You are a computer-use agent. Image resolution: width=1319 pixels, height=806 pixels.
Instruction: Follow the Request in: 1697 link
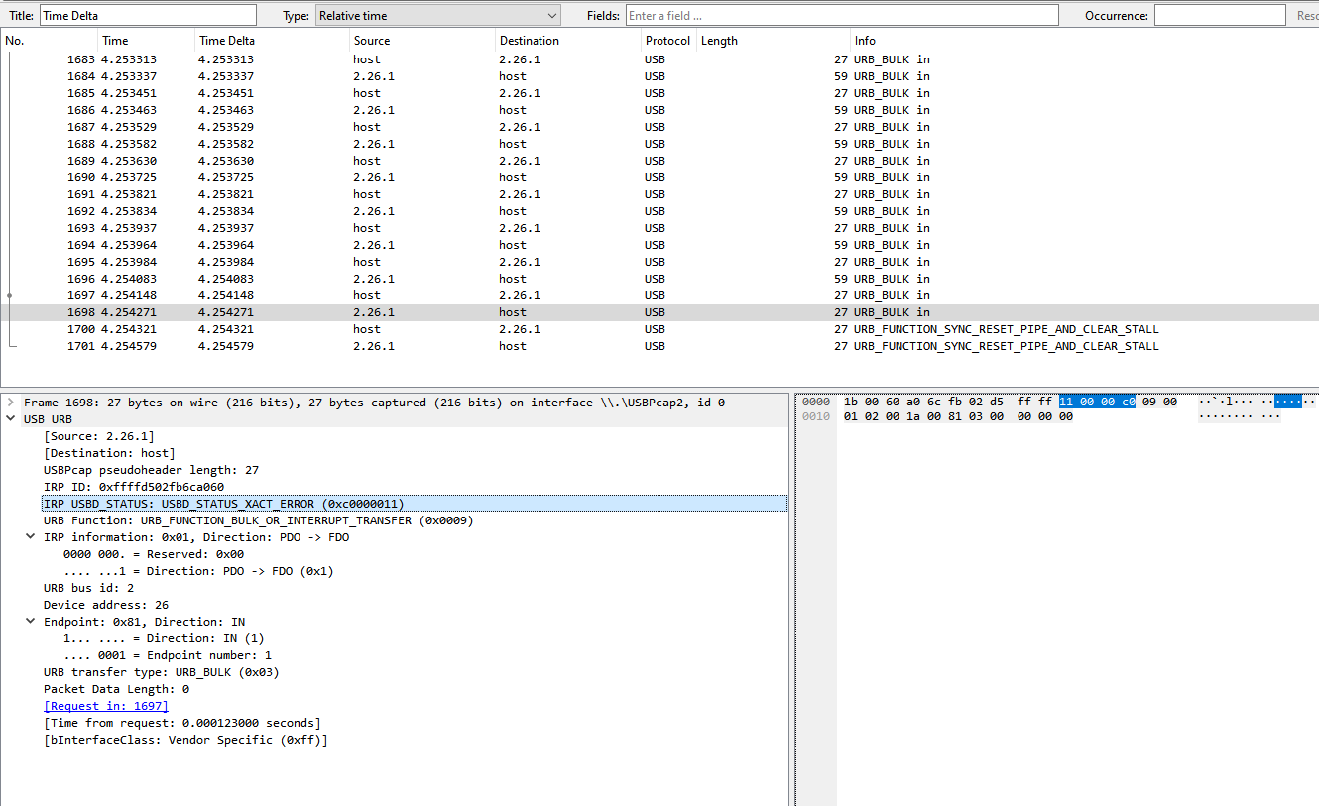coord(105,705)
